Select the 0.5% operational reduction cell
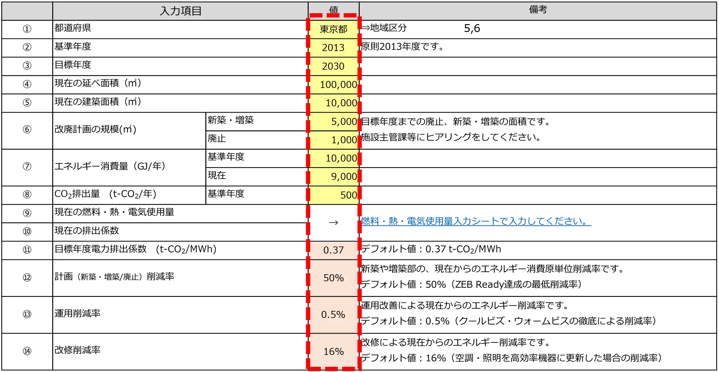 333,315
